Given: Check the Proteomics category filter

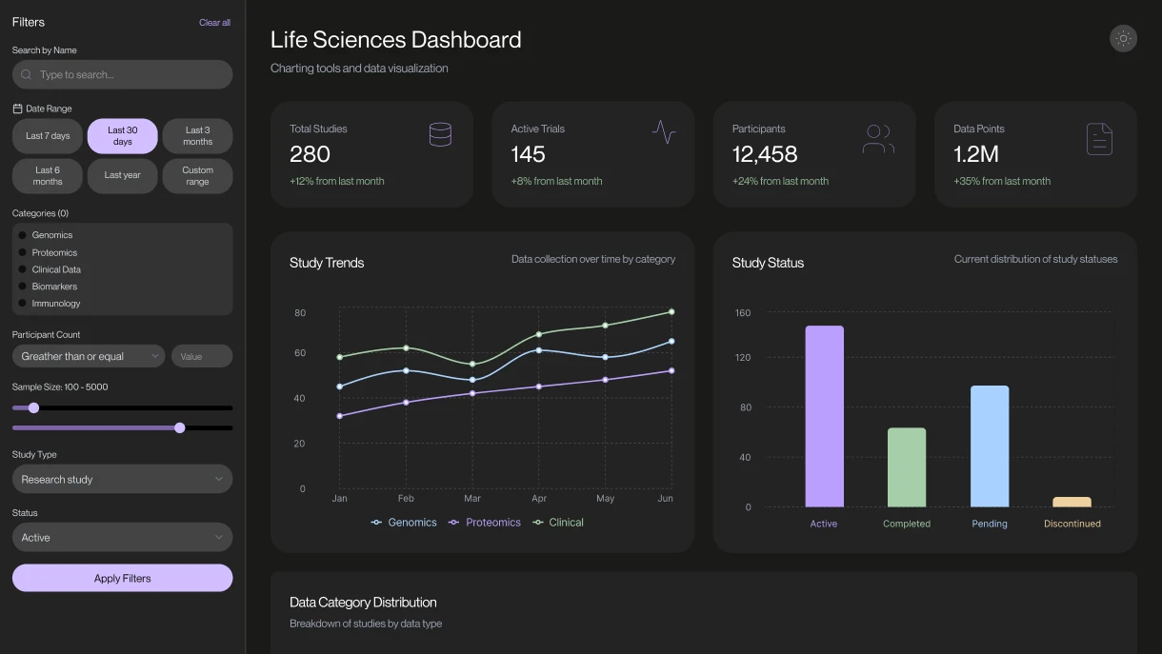Looking at the screenshot, I should (21, 251).
